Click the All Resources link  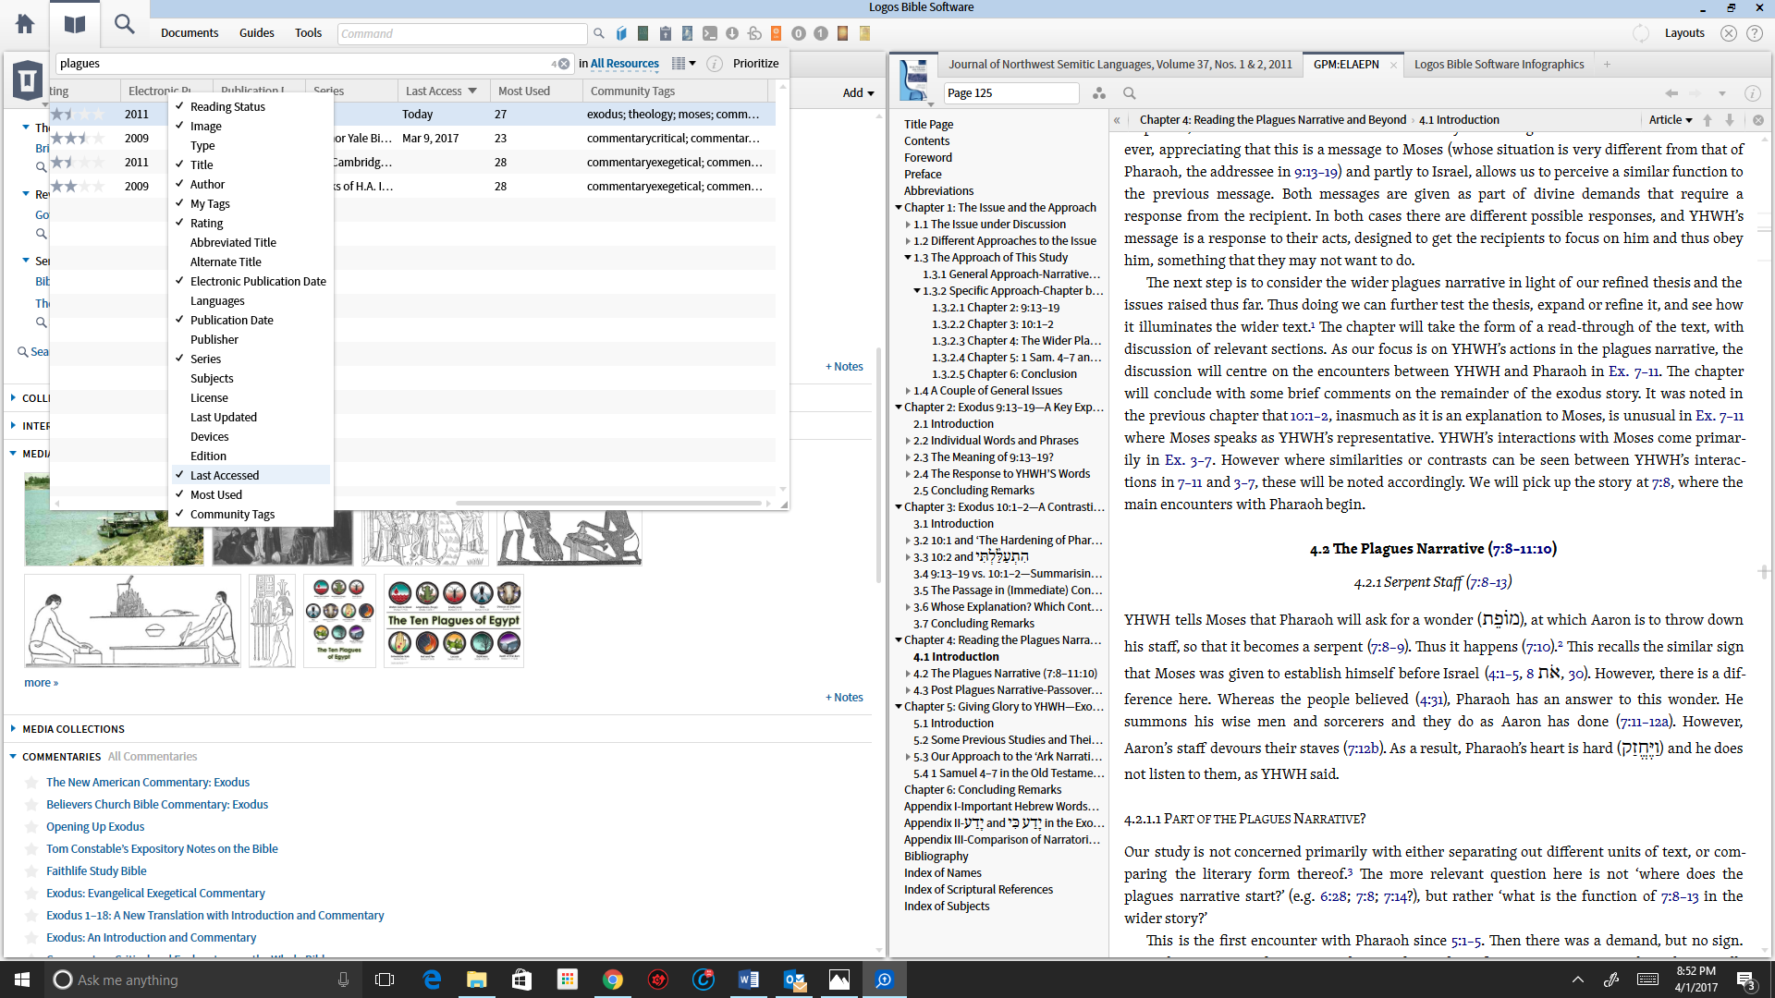coord(625,64)
